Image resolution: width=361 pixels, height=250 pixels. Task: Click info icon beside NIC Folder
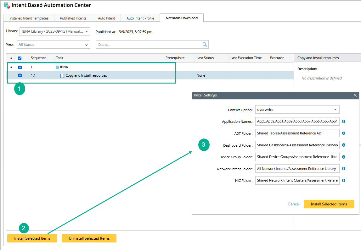coord(344,180)
